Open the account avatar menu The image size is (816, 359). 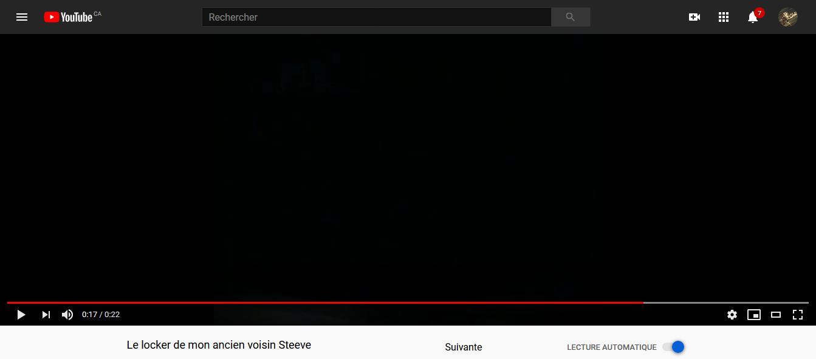pyautogui.click(x=788, y=17)
